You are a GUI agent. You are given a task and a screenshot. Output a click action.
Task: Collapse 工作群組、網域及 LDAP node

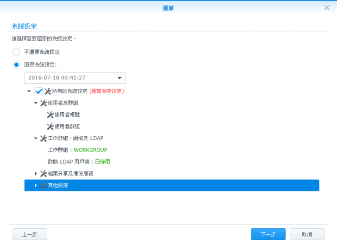36,138
